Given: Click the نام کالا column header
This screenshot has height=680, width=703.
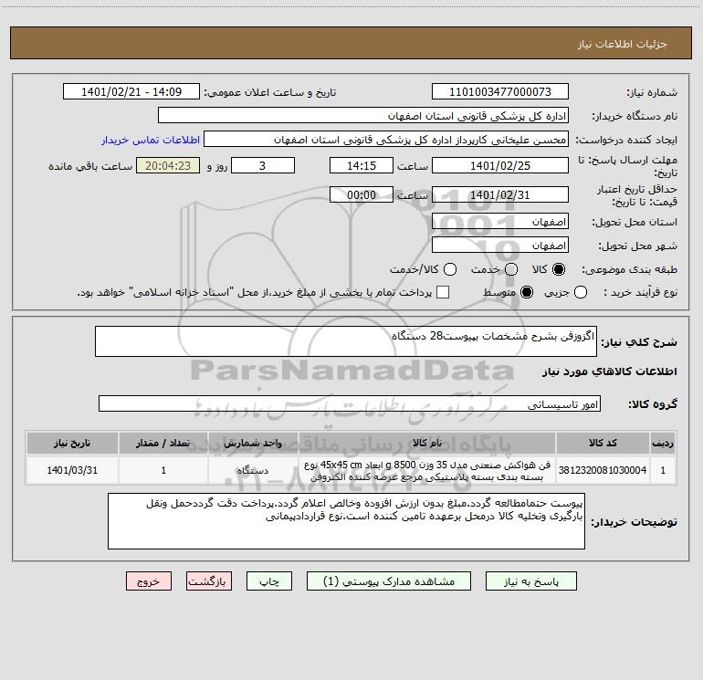Looking at the screenshot, I should coord(427,443).
